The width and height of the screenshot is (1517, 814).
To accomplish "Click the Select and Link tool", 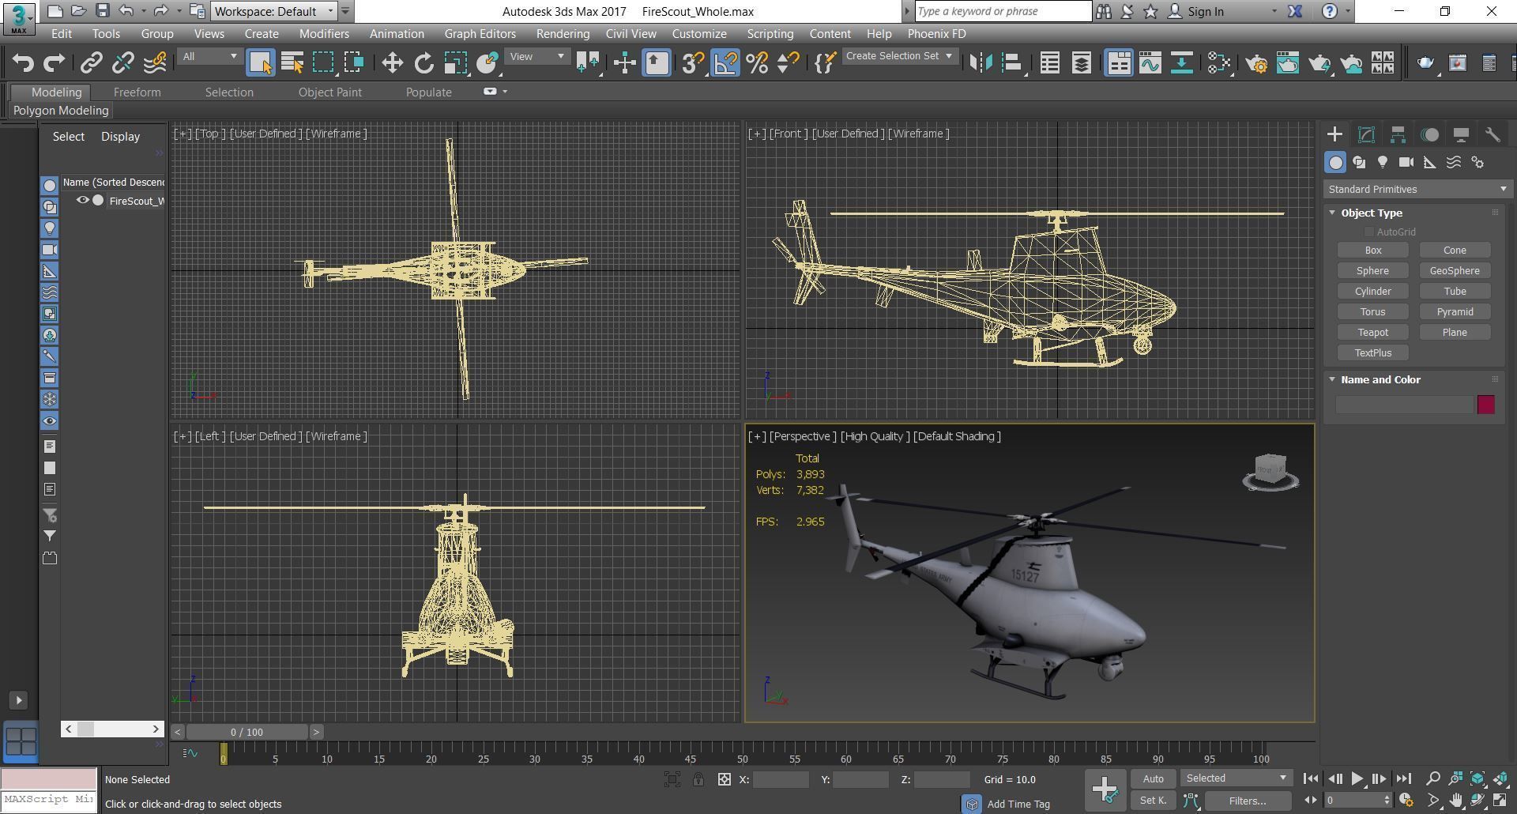I will (x=92, y=62).
